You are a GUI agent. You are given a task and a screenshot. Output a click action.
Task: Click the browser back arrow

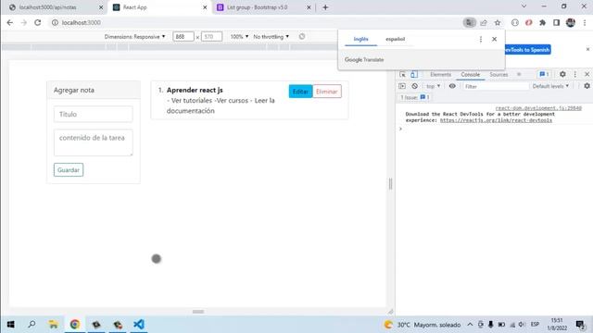tap(10, 22)
